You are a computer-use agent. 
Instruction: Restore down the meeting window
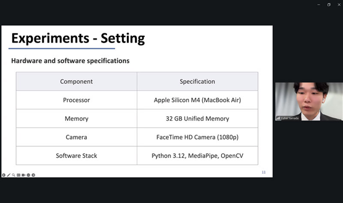click(x=328, y=5)
